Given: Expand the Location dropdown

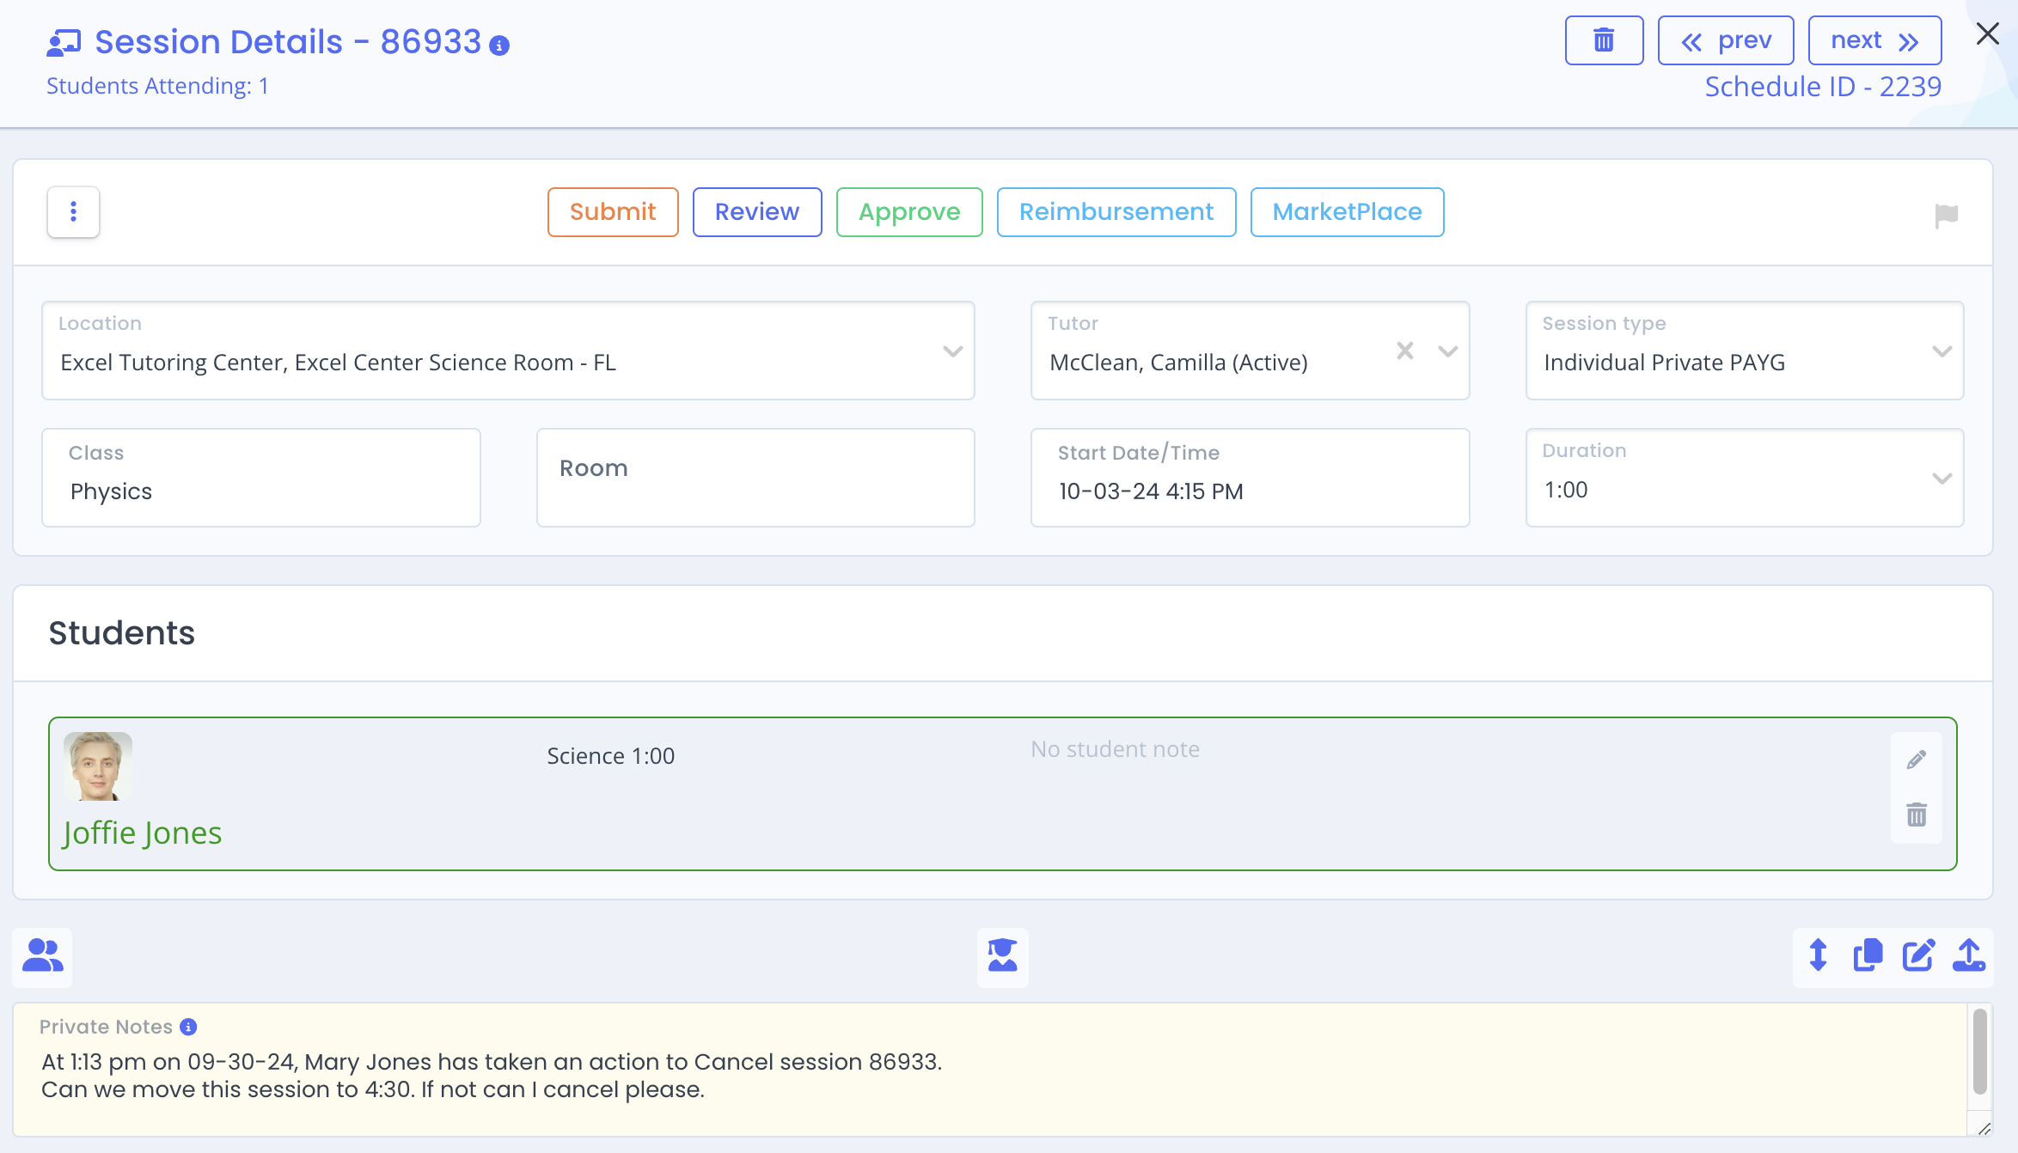Looking at the screenshot, I should [952, 351].
